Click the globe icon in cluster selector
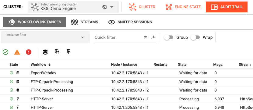The width and height of the screenshot is (253, 110). click(104, 7)
